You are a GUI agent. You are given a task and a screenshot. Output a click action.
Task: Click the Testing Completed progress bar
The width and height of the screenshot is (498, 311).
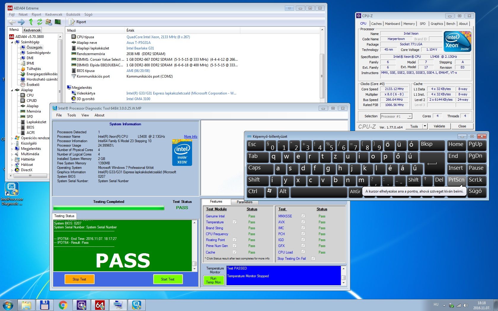108,208
